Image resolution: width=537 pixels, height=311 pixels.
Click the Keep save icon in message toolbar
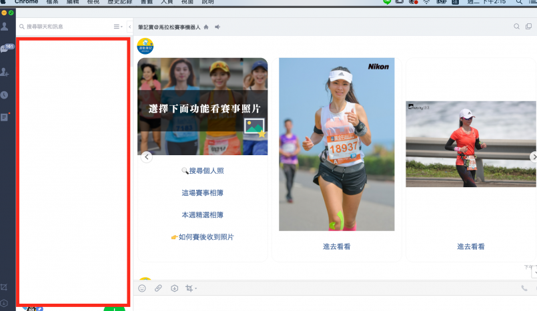point(174,288)
